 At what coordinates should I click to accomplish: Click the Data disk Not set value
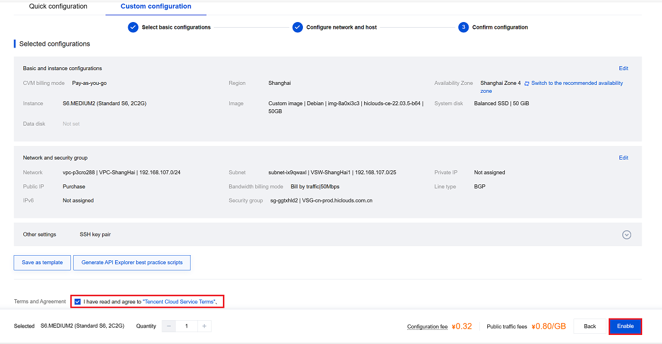tap(71, 124)
